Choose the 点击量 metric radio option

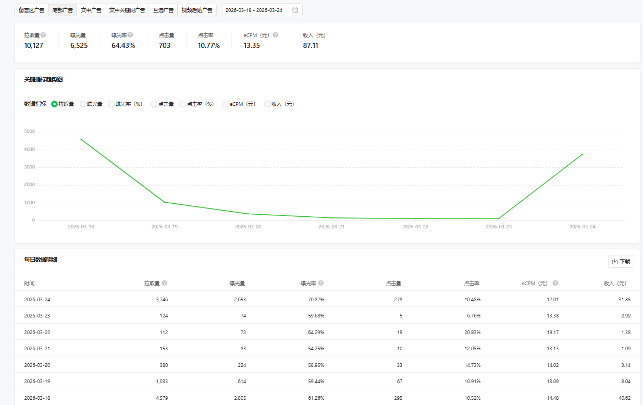point(154,104)
